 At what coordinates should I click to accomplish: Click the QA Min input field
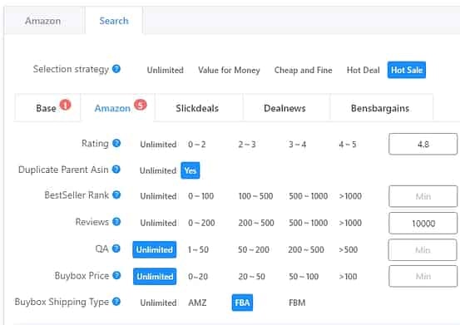pyautogui.click(x=423, y=249)
